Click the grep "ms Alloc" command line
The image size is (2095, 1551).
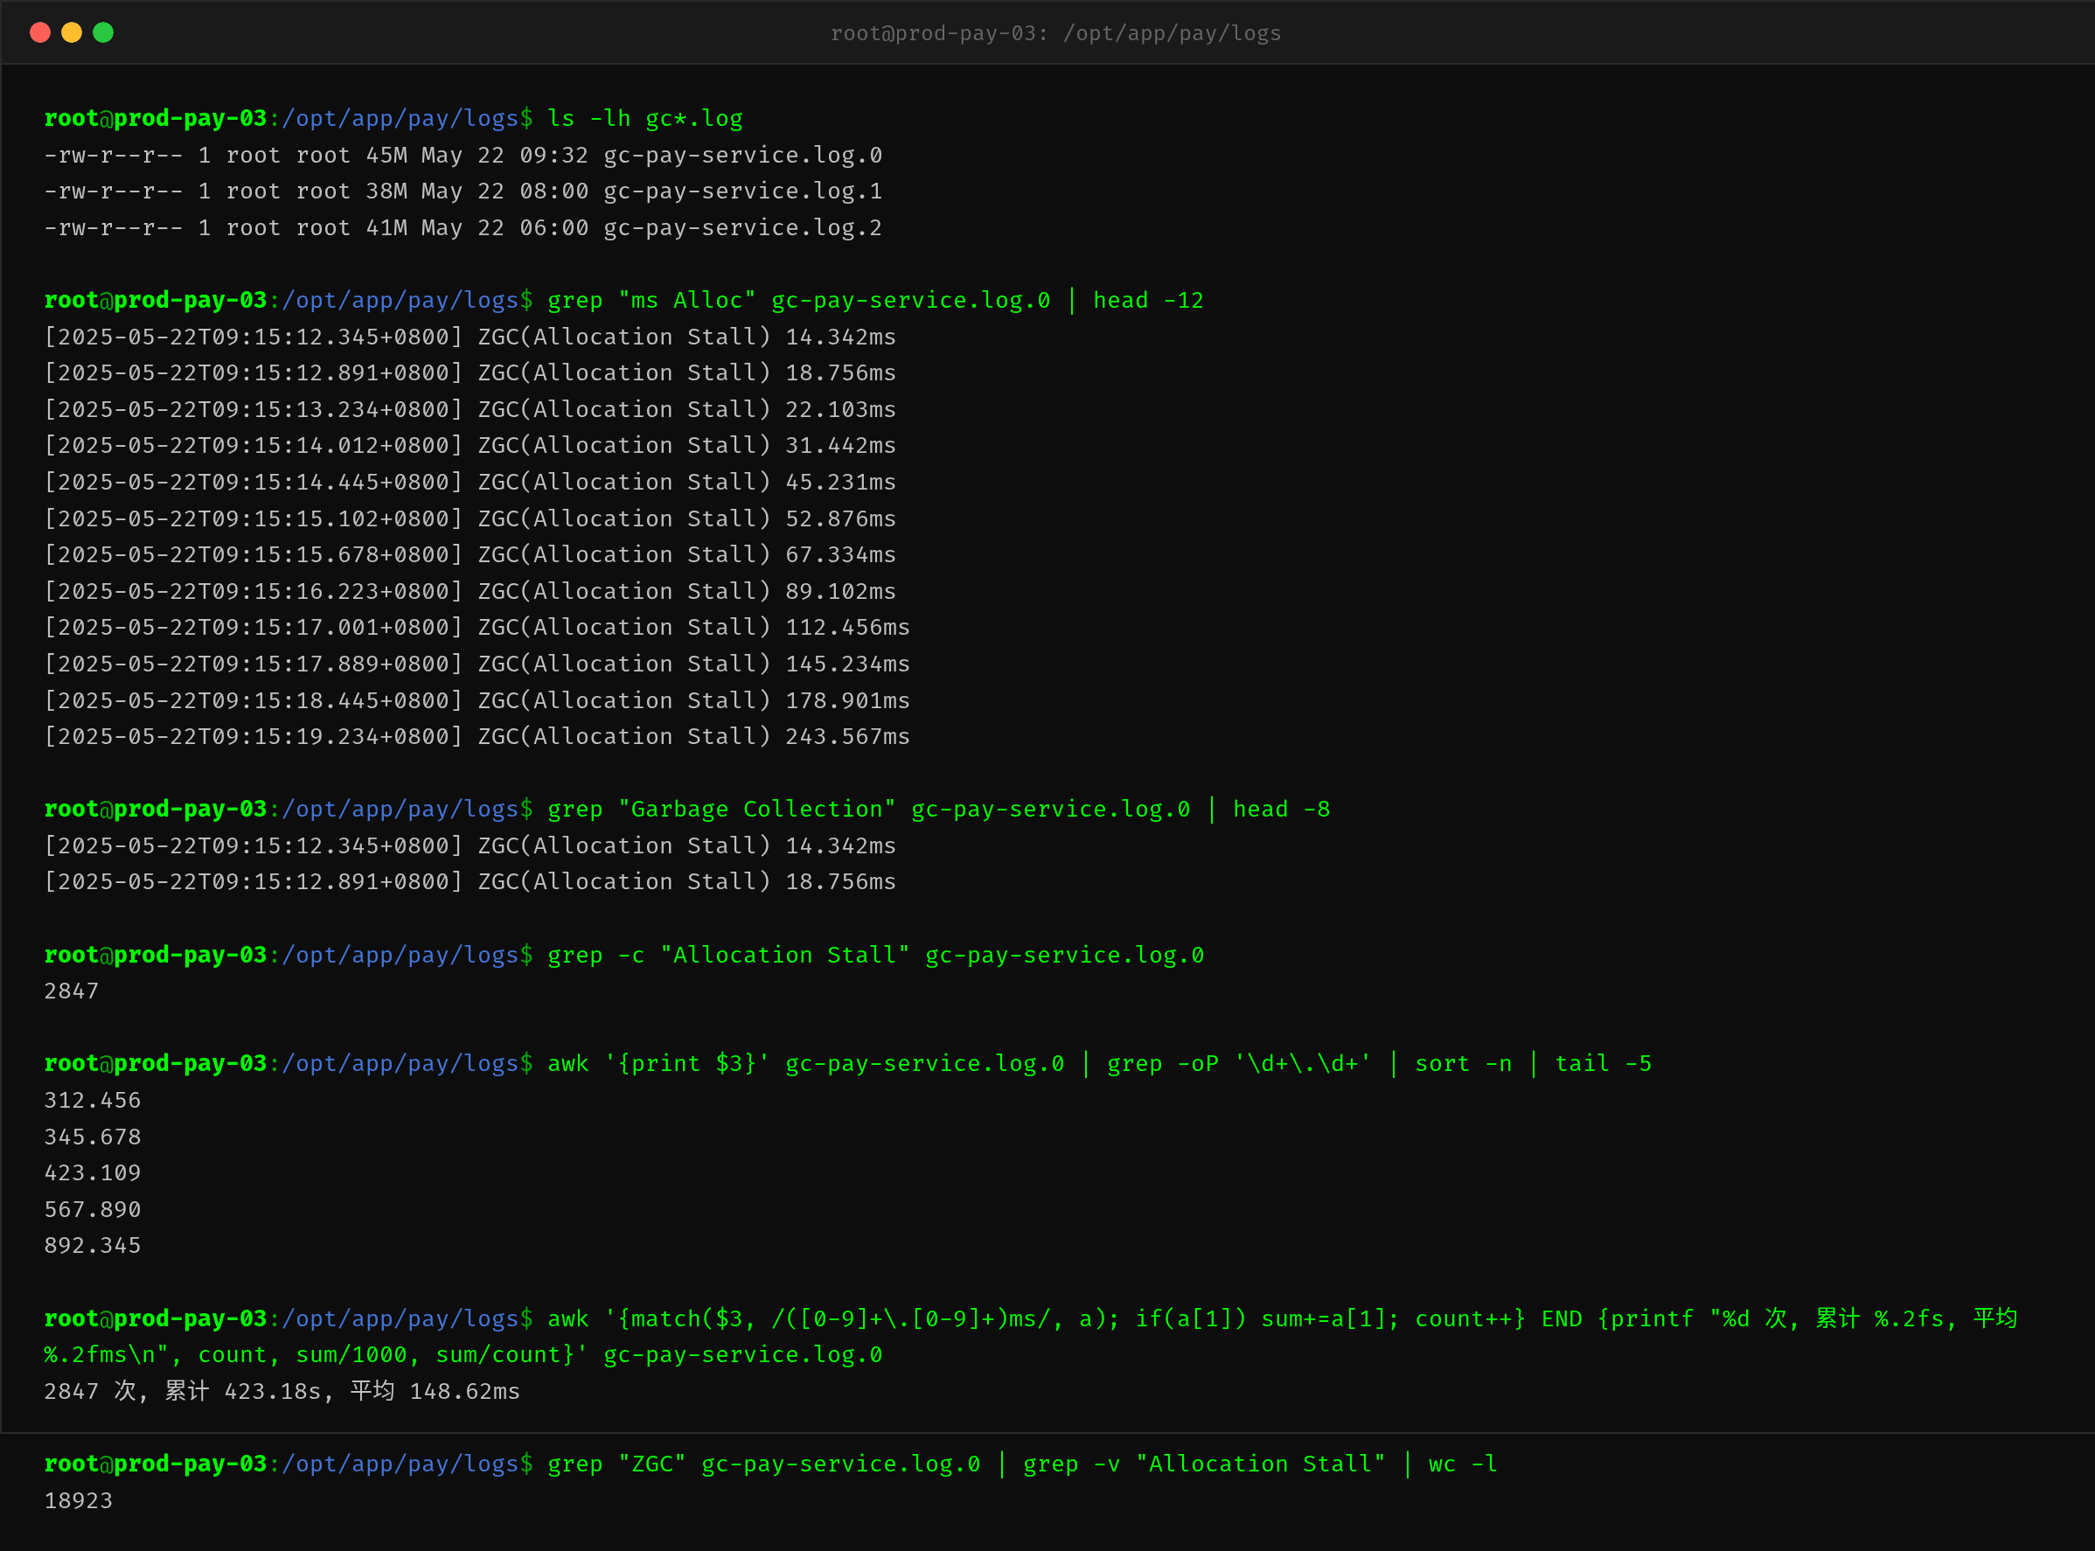(x=875, y=301)
